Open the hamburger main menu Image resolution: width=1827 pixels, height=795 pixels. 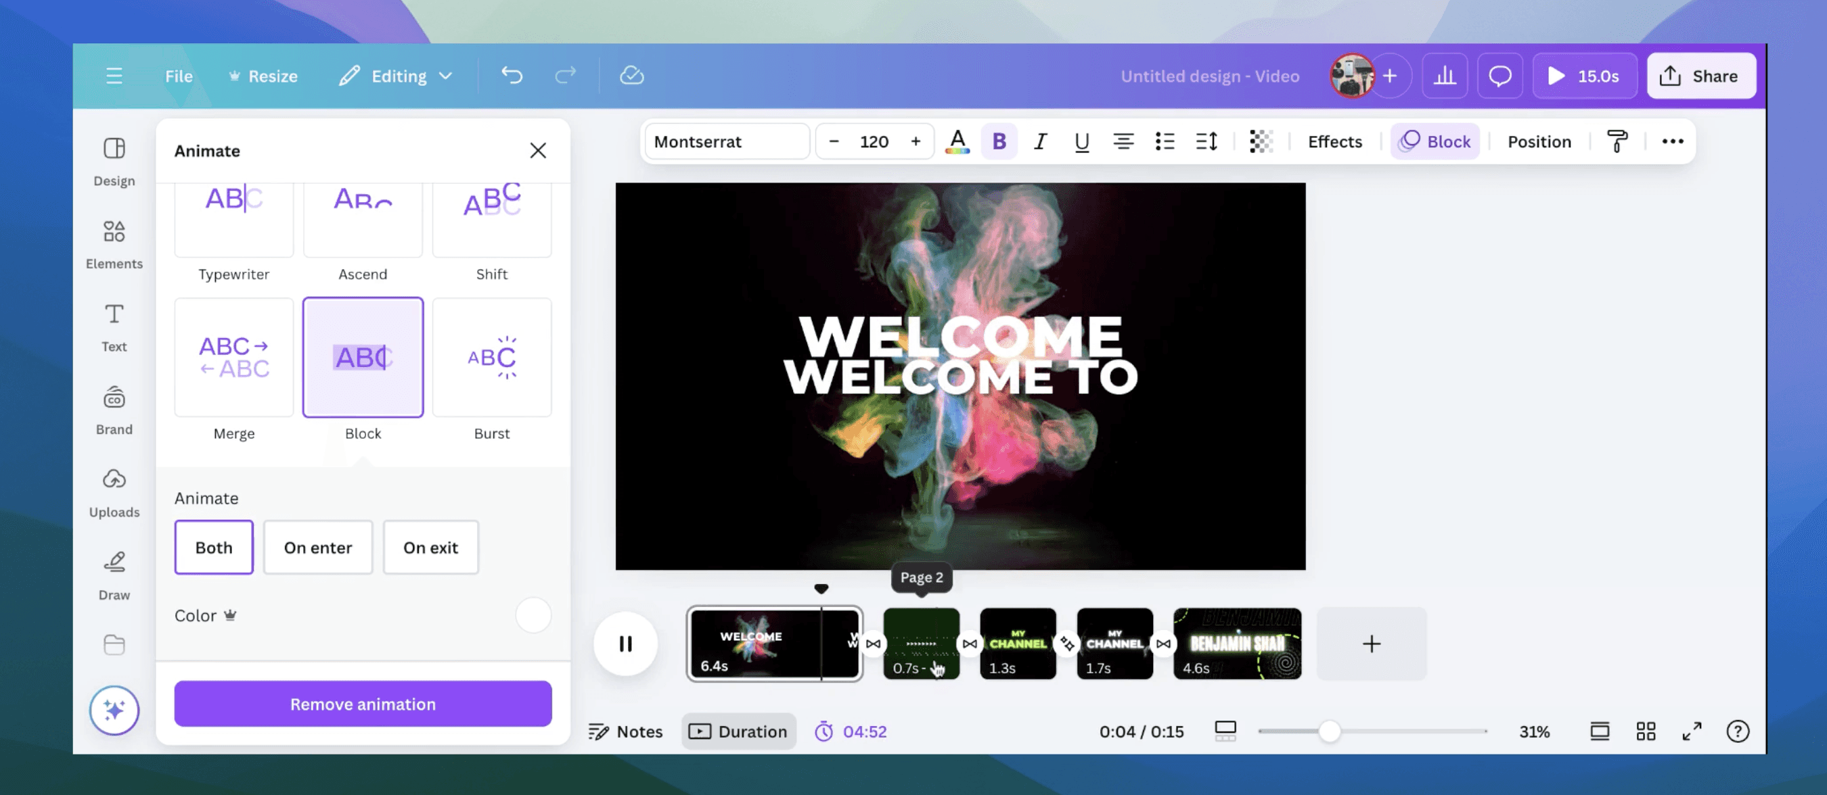[114, 76]
